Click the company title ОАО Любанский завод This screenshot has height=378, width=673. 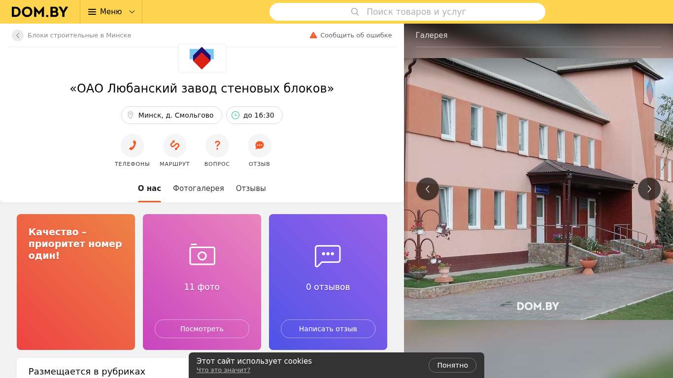[x=202, y=89]
